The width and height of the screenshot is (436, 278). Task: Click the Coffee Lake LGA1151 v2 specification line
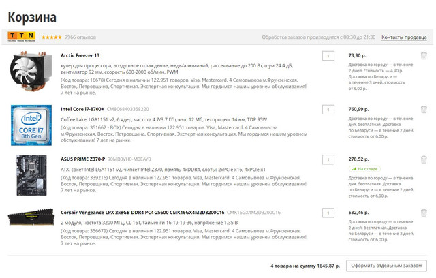(163, 119)
